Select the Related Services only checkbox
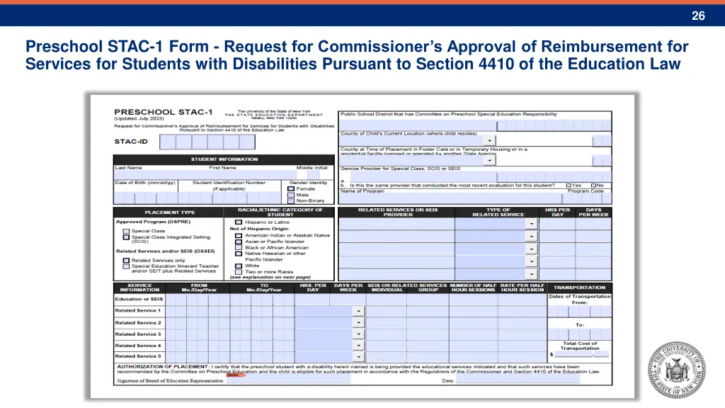Screen dimensions: 725x408 tap(126, 261)
